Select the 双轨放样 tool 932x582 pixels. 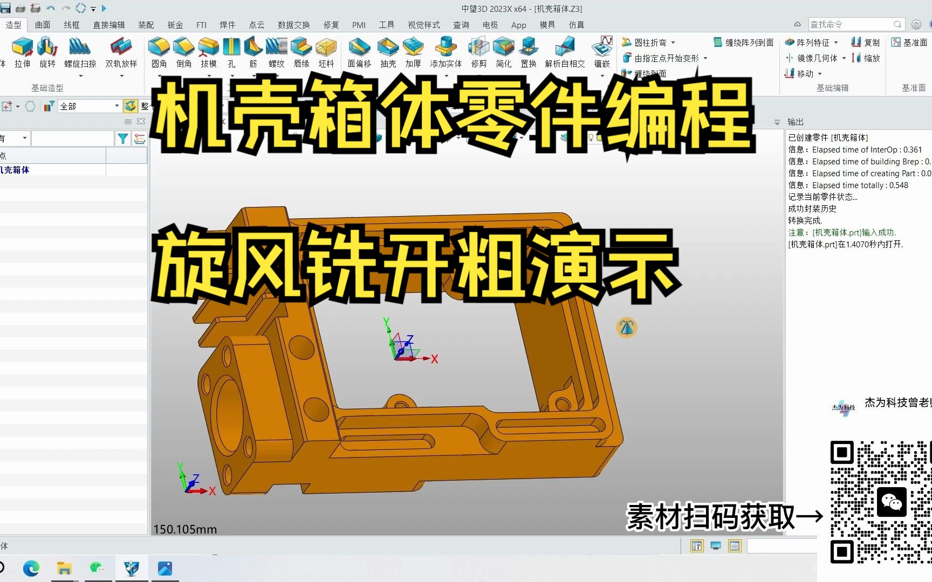[121, 52]
